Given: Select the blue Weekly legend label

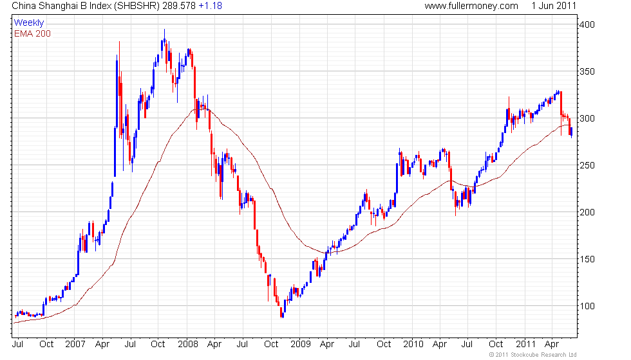Looking at the screenshot, I should 28,23.
